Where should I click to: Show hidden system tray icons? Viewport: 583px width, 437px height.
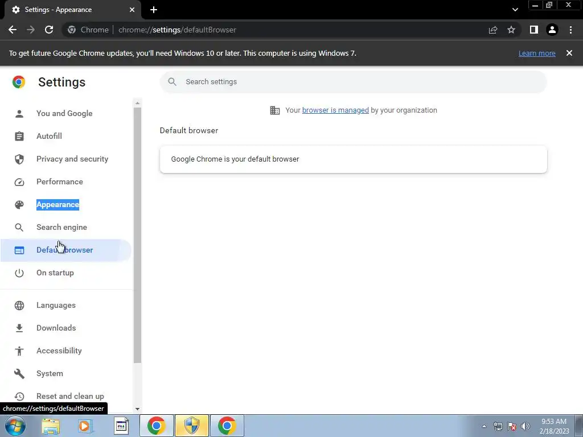click(x=484, y=426)
